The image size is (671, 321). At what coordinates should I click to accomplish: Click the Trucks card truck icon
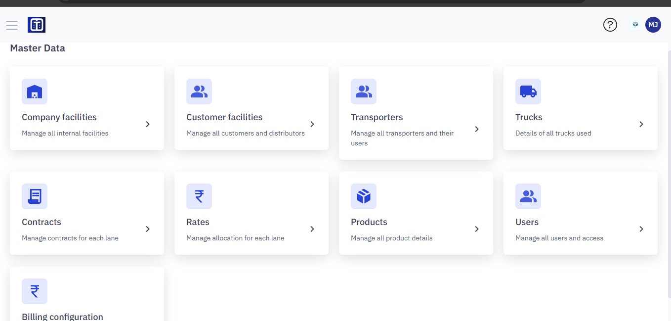pyautogui.click(x=528, y=92)
